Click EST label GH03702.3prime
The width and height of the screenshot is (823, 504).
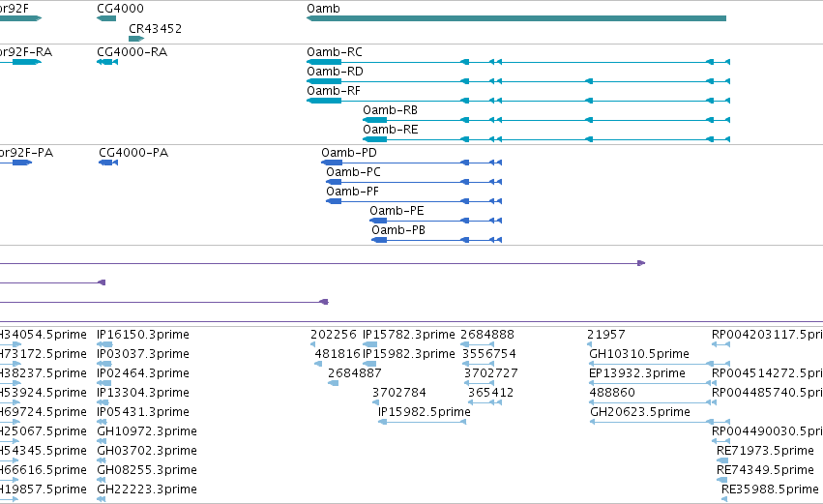147,451
